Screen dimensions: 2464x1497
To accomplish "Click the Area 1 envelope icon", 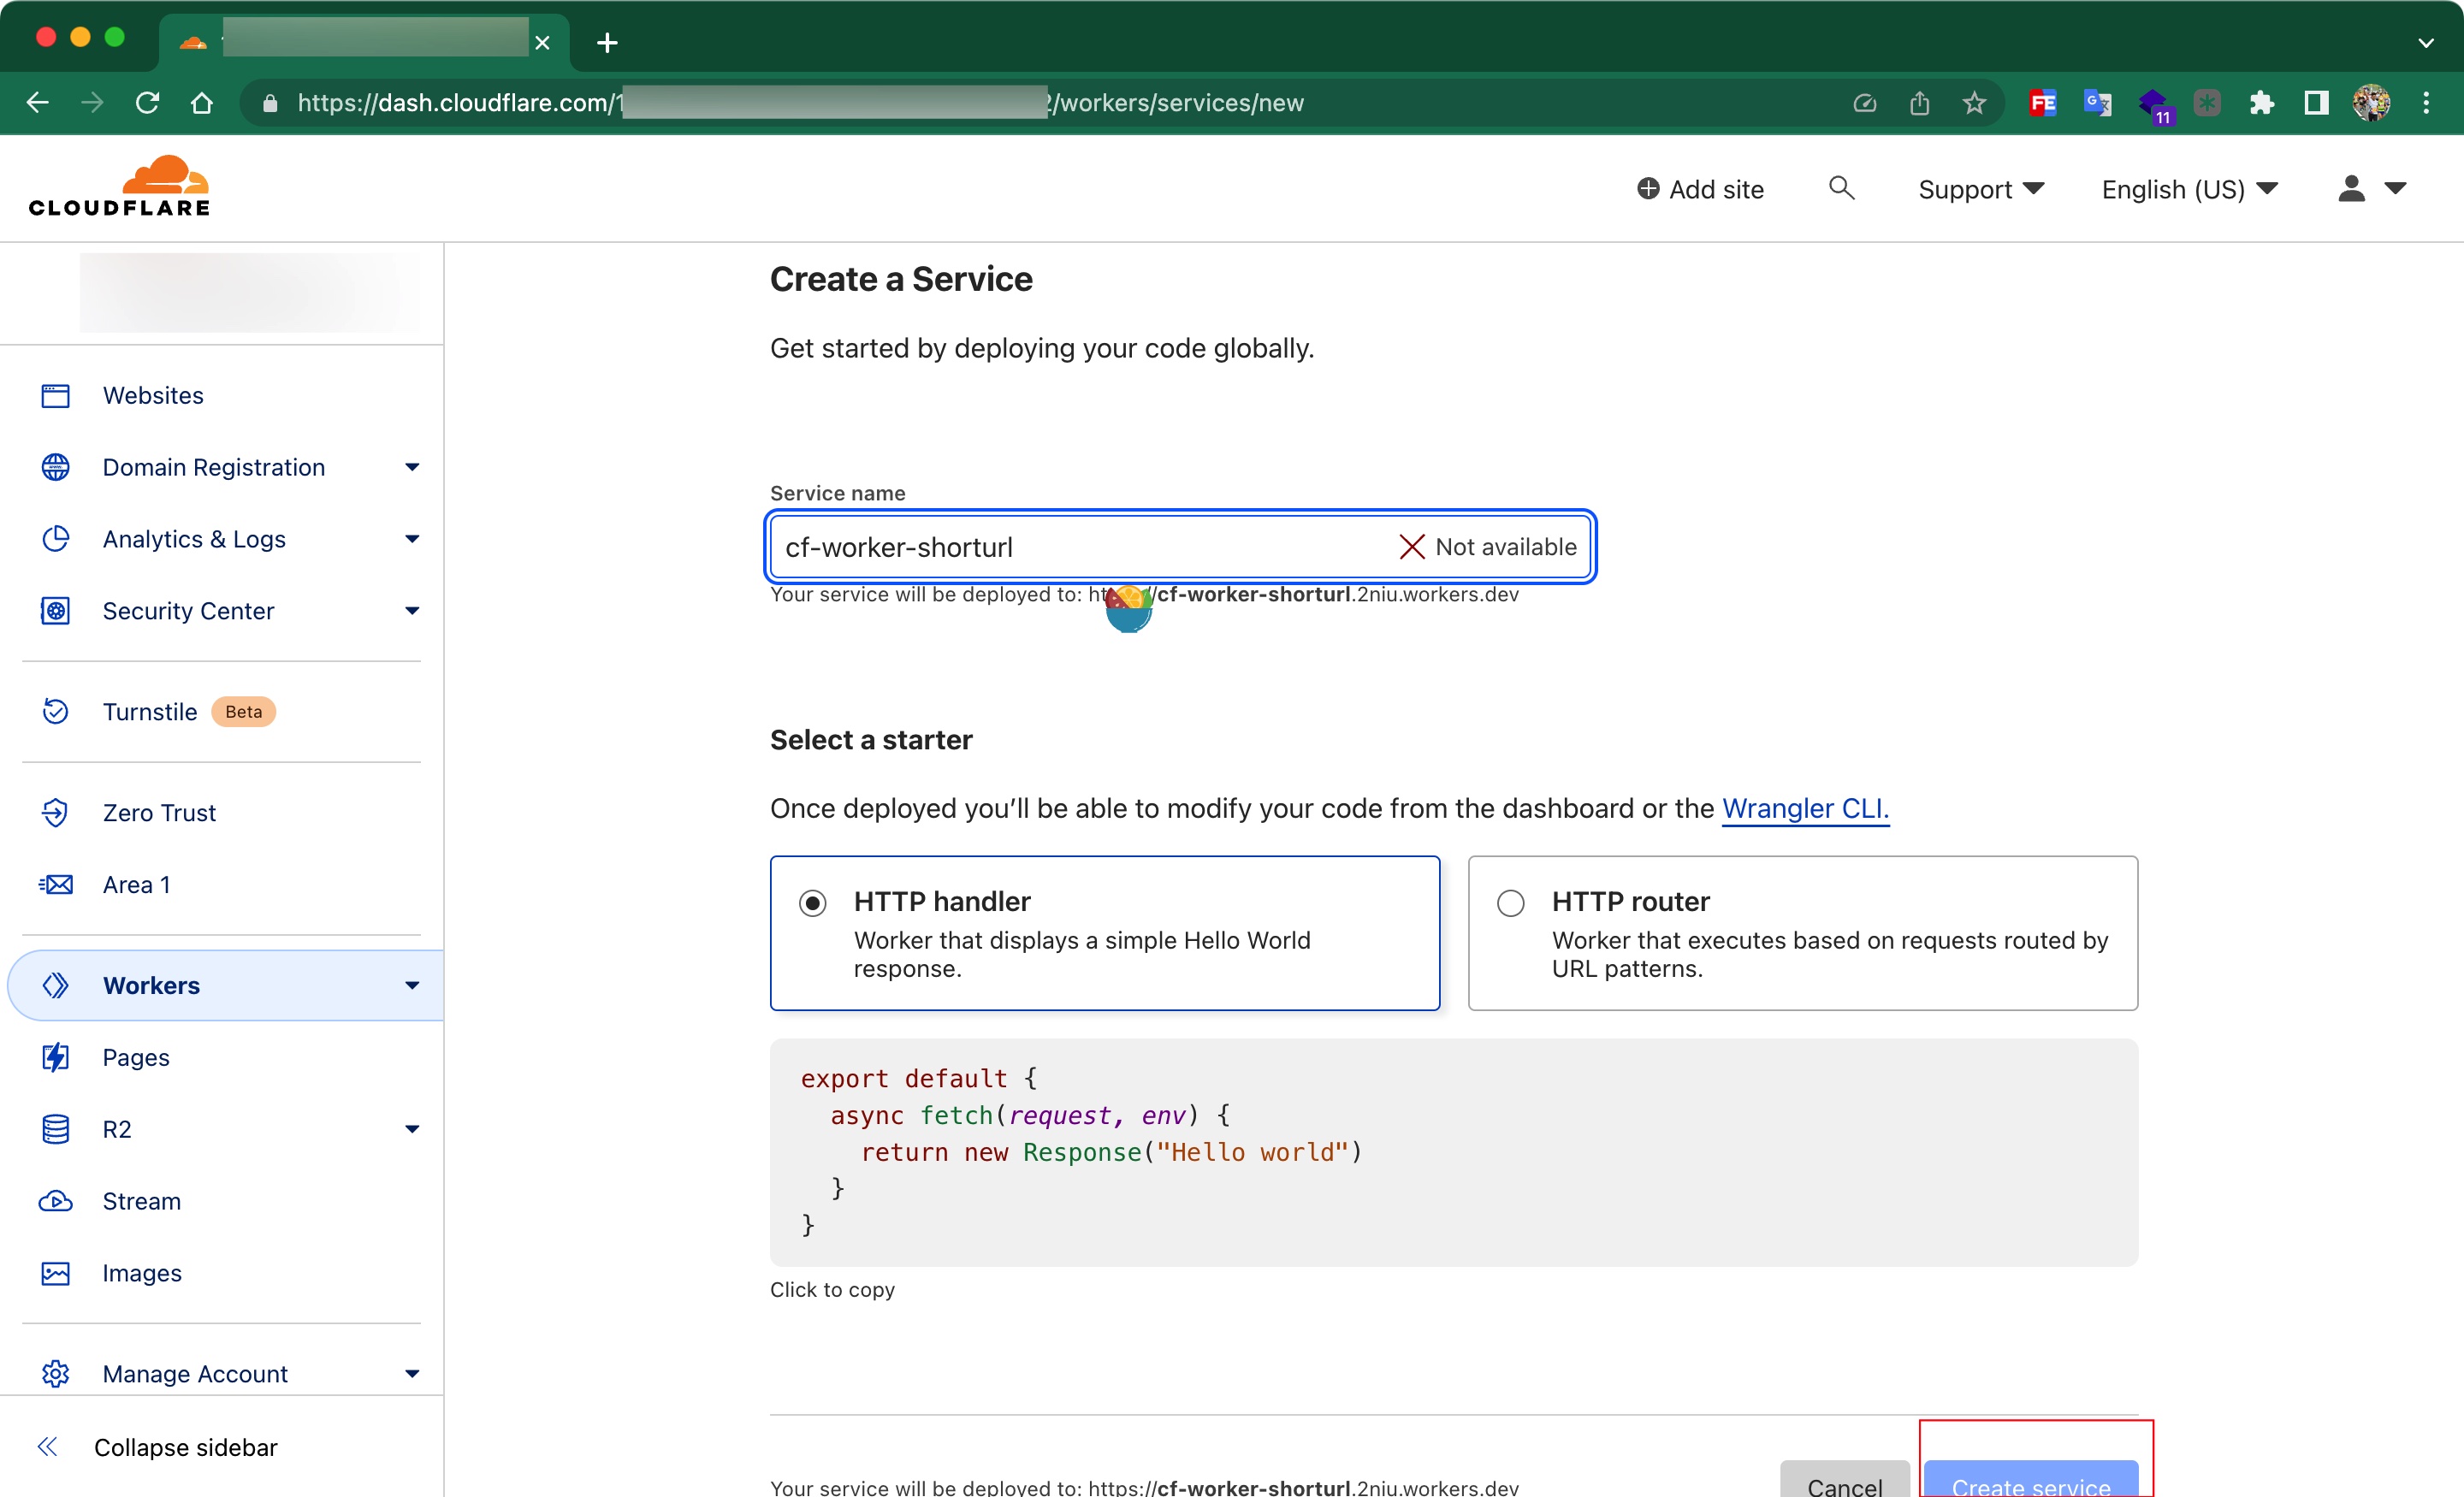I will coord(55,884).
